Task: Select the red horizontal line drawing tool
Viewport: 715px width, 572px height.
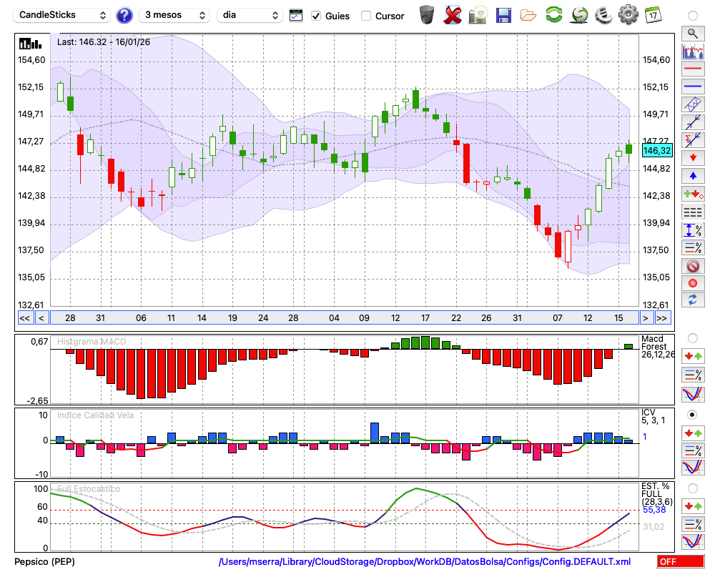Action: point(692,69)
